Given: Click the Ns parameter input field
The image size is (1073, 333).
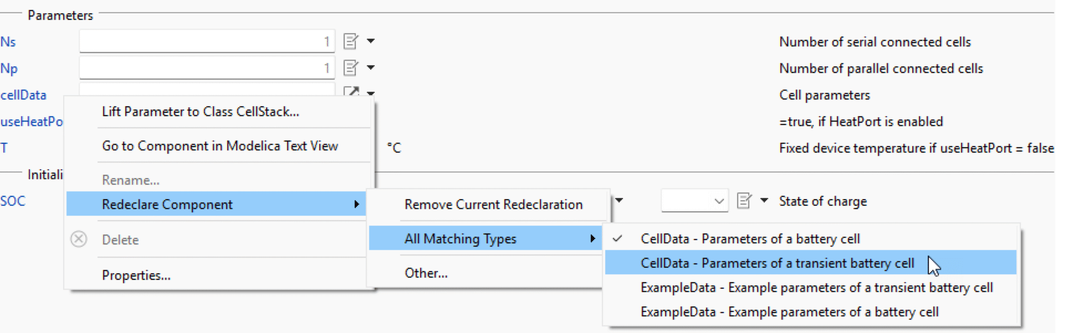Looking at the screenshot, I should pos(207,41).
